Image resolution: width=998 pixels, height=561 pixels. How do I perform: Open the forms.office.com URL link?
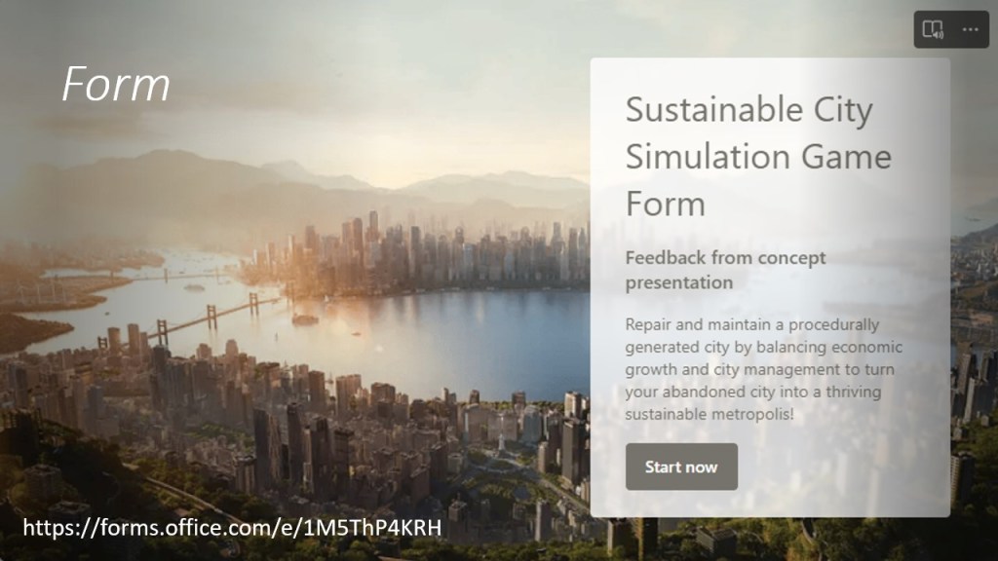pyautogui.click(x=232, y=528)
